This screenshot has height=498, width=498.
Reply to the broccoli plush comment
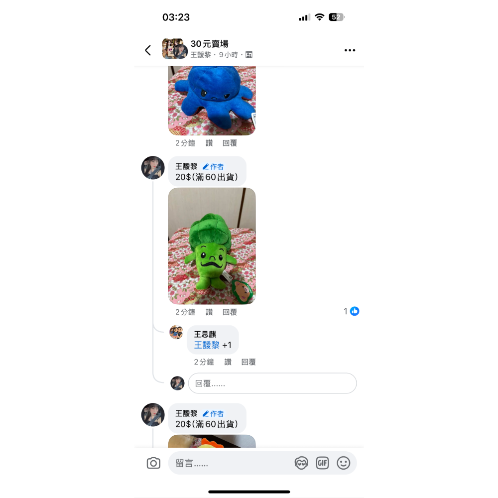point(230,312)
